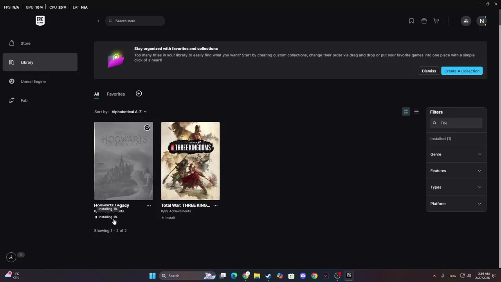Open Steam from the taskbar
This screenshot has height=282, width=501.
268,276
